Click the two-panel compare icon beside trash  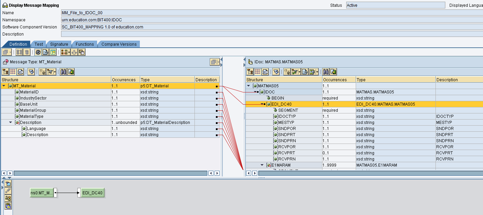pyautogui.click(x=19, y=52)
